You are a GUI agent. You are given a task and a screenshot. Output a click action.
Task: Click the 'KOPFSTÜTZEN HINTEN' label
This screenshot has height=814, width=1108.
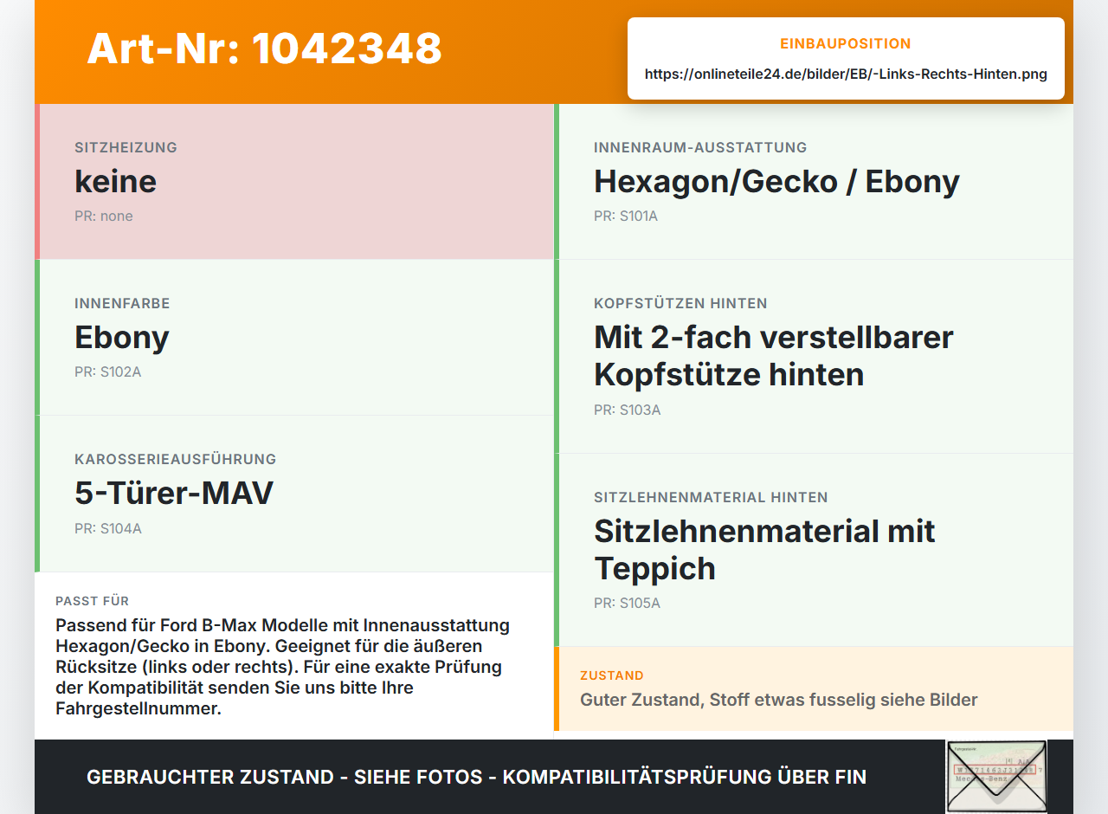(x=680, y=303)
